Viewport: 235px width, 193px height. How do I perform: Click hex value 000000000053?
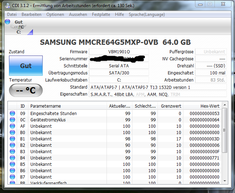[205, 114]
